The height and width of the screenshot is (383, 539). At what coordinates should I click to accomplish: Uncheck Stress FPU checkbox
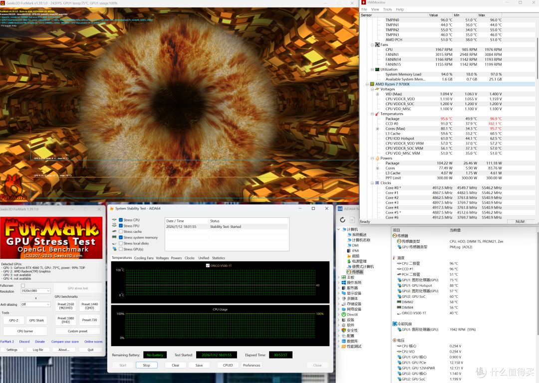[121, 226]
